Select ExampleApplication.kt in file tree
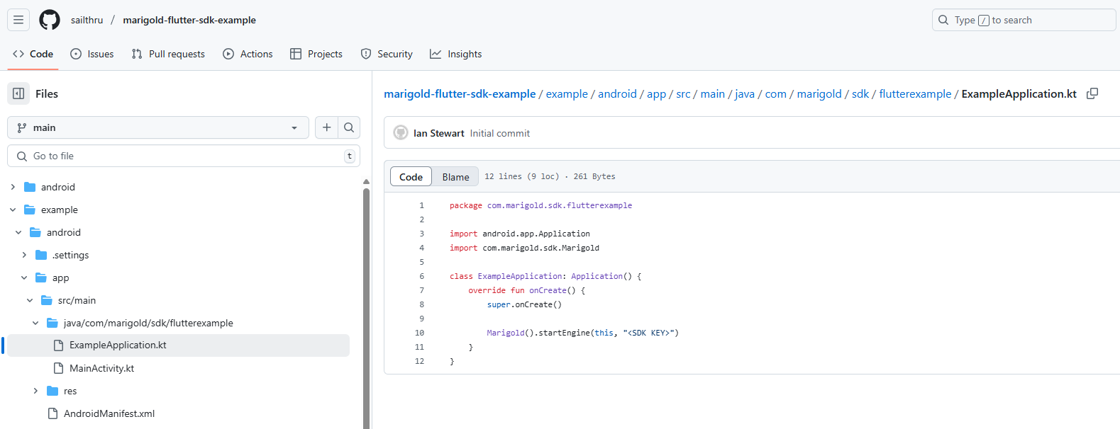1120x429 pixels. [x=178, y=345]
